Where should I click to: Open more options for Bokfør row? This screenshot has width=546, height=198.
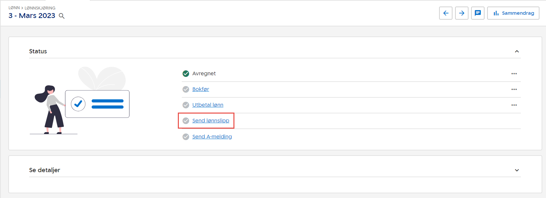[x=514, y=89]
